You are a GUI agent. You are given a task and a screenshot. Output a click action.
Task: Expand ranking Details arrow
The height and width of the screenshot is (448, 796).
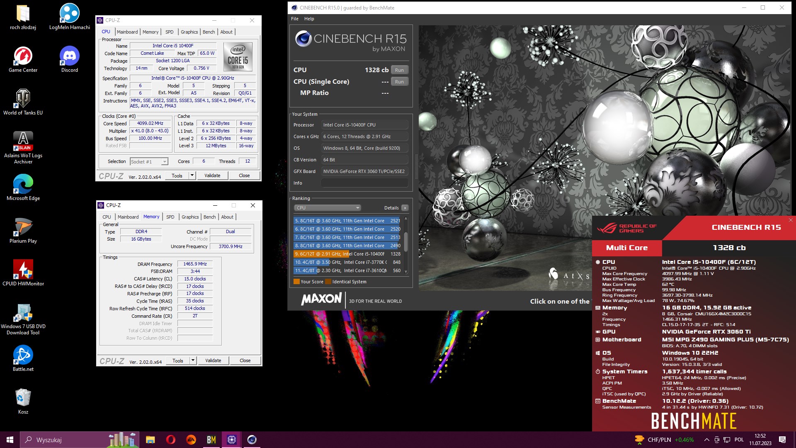[405, 208]
